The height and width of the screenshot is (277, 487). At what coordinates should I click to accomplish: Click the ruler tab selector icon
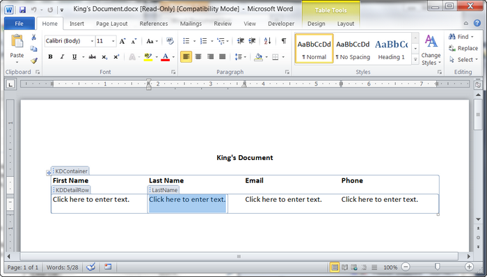tap(10, 84)
